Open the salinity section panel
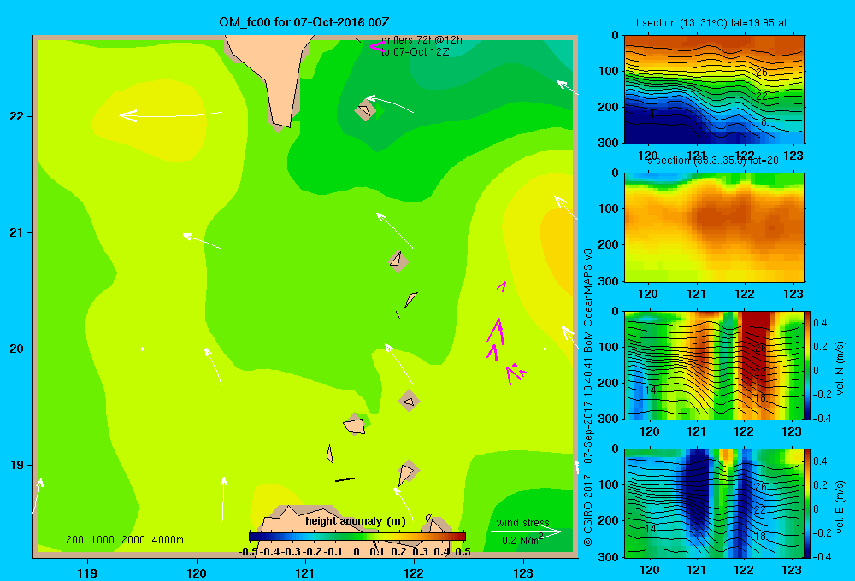Viewport: 855px width, 581px height. pyautogui.click(x=714, y=226)
